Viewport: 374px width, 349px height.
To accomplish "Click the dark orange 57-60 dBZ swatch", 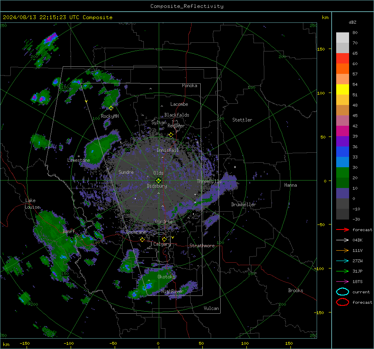I will [x=342, y=68].
